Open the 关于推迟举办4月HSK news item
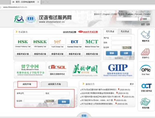The width and height of the screenshot is (155, 118). tap(103, 100)
